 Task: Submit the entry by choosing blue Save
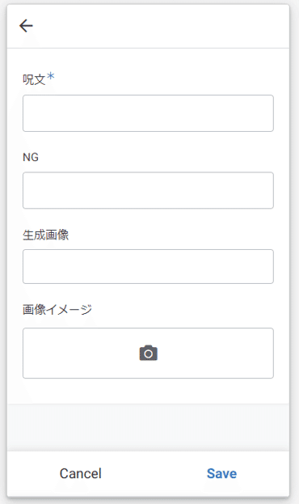pos(221,473)
